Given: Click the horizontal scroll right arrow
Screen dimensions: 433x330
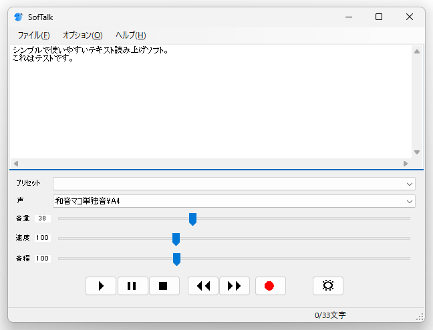Looking at the screenshot, I should [406, 164].
